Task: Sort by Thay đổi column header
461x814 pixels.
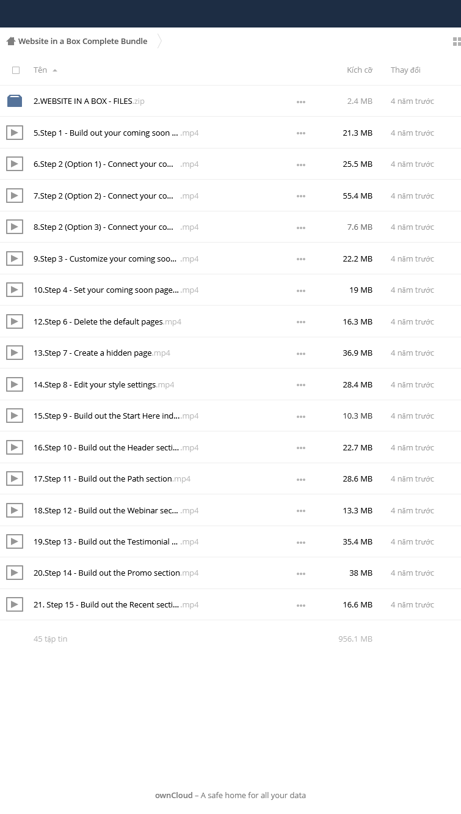Action: [405, 70]
